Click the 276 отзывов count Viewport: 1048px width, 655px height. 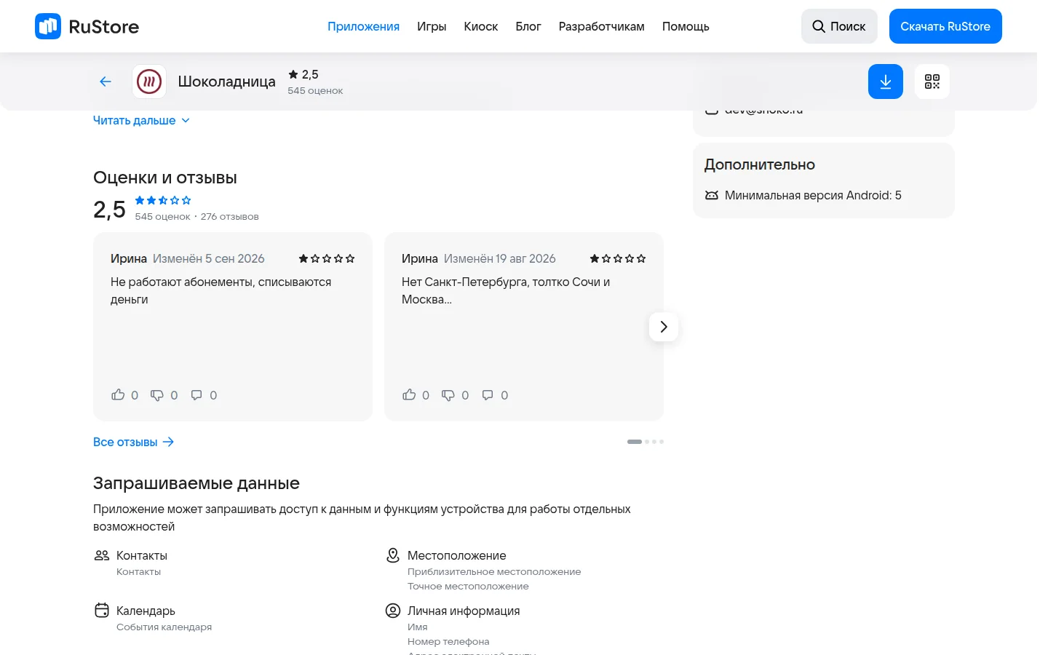coord(230,217)
